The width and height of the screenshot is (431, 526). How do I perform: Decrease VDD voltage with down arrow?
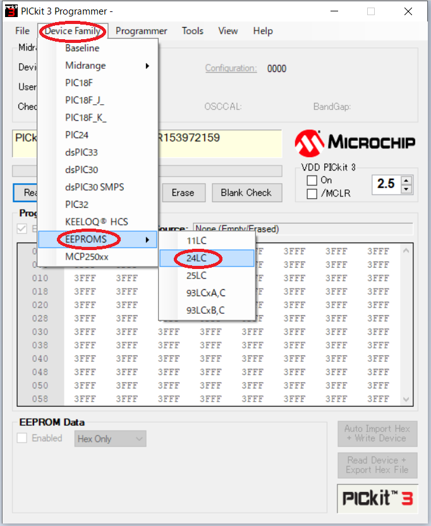(406, 188)
